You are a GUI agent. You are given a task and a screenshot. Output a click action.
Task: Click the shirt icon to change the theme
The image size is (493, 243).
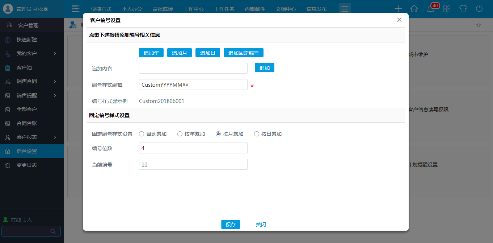tap(463, 8)
